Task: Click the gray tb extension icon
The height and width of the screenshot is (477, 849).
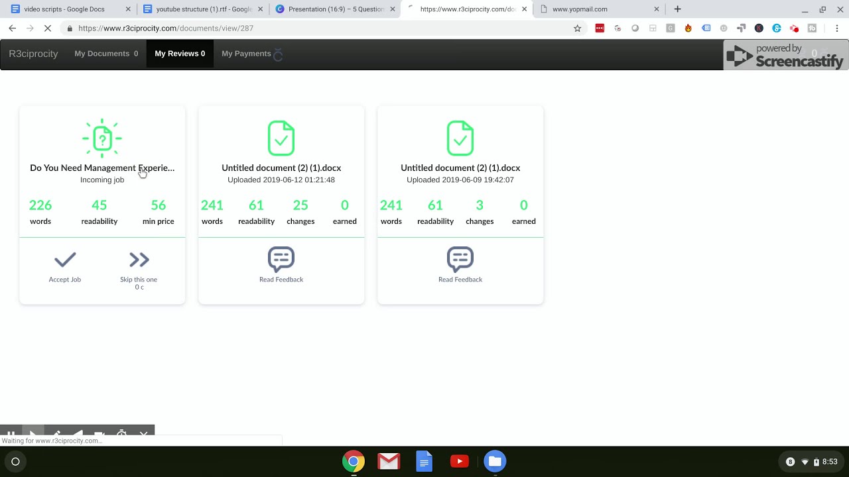Action: [x=812, y=28]
